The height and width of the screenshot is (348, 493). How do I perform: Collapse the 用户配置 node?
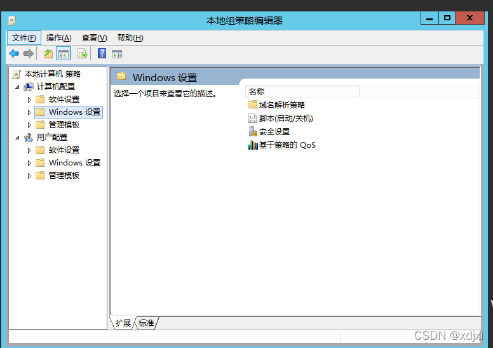pyautogui.click(x=17, y=138)
